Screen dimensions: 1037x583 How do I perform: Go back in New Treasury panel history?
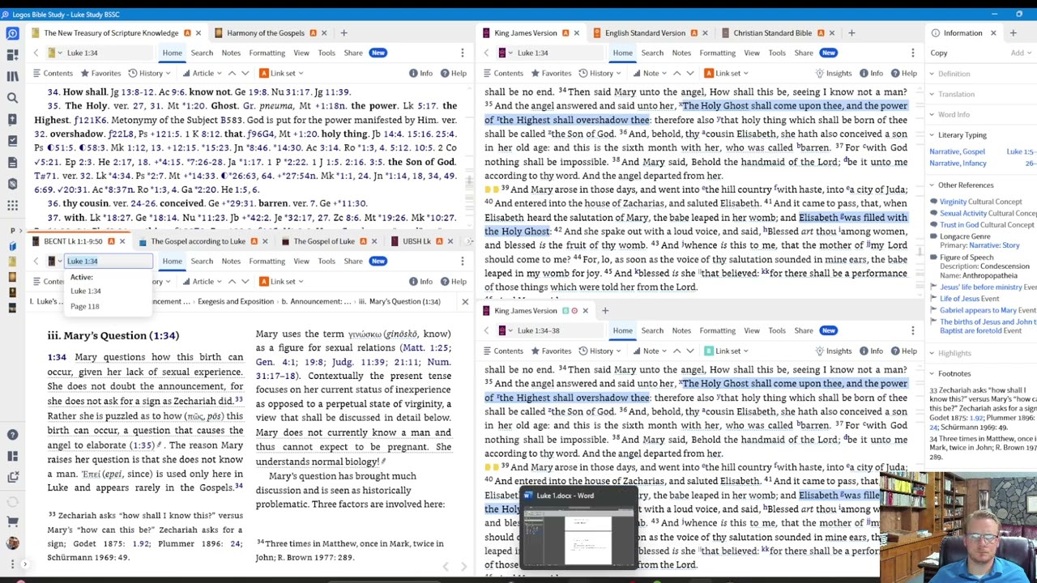[x=36, y=53]
